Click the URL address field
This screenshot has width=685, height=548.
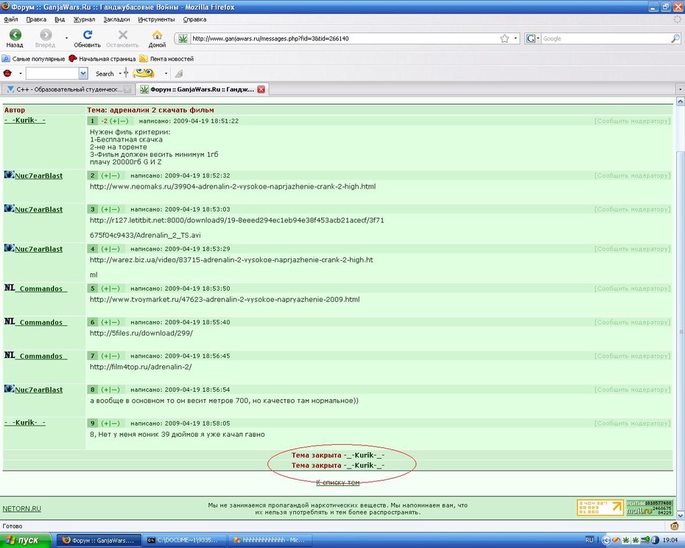tap(344, 38)
